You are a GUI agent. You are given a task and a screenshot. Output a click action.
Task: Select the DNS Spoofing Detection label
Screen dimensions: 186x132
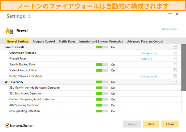pyautogui.click(x=25, y=111)
